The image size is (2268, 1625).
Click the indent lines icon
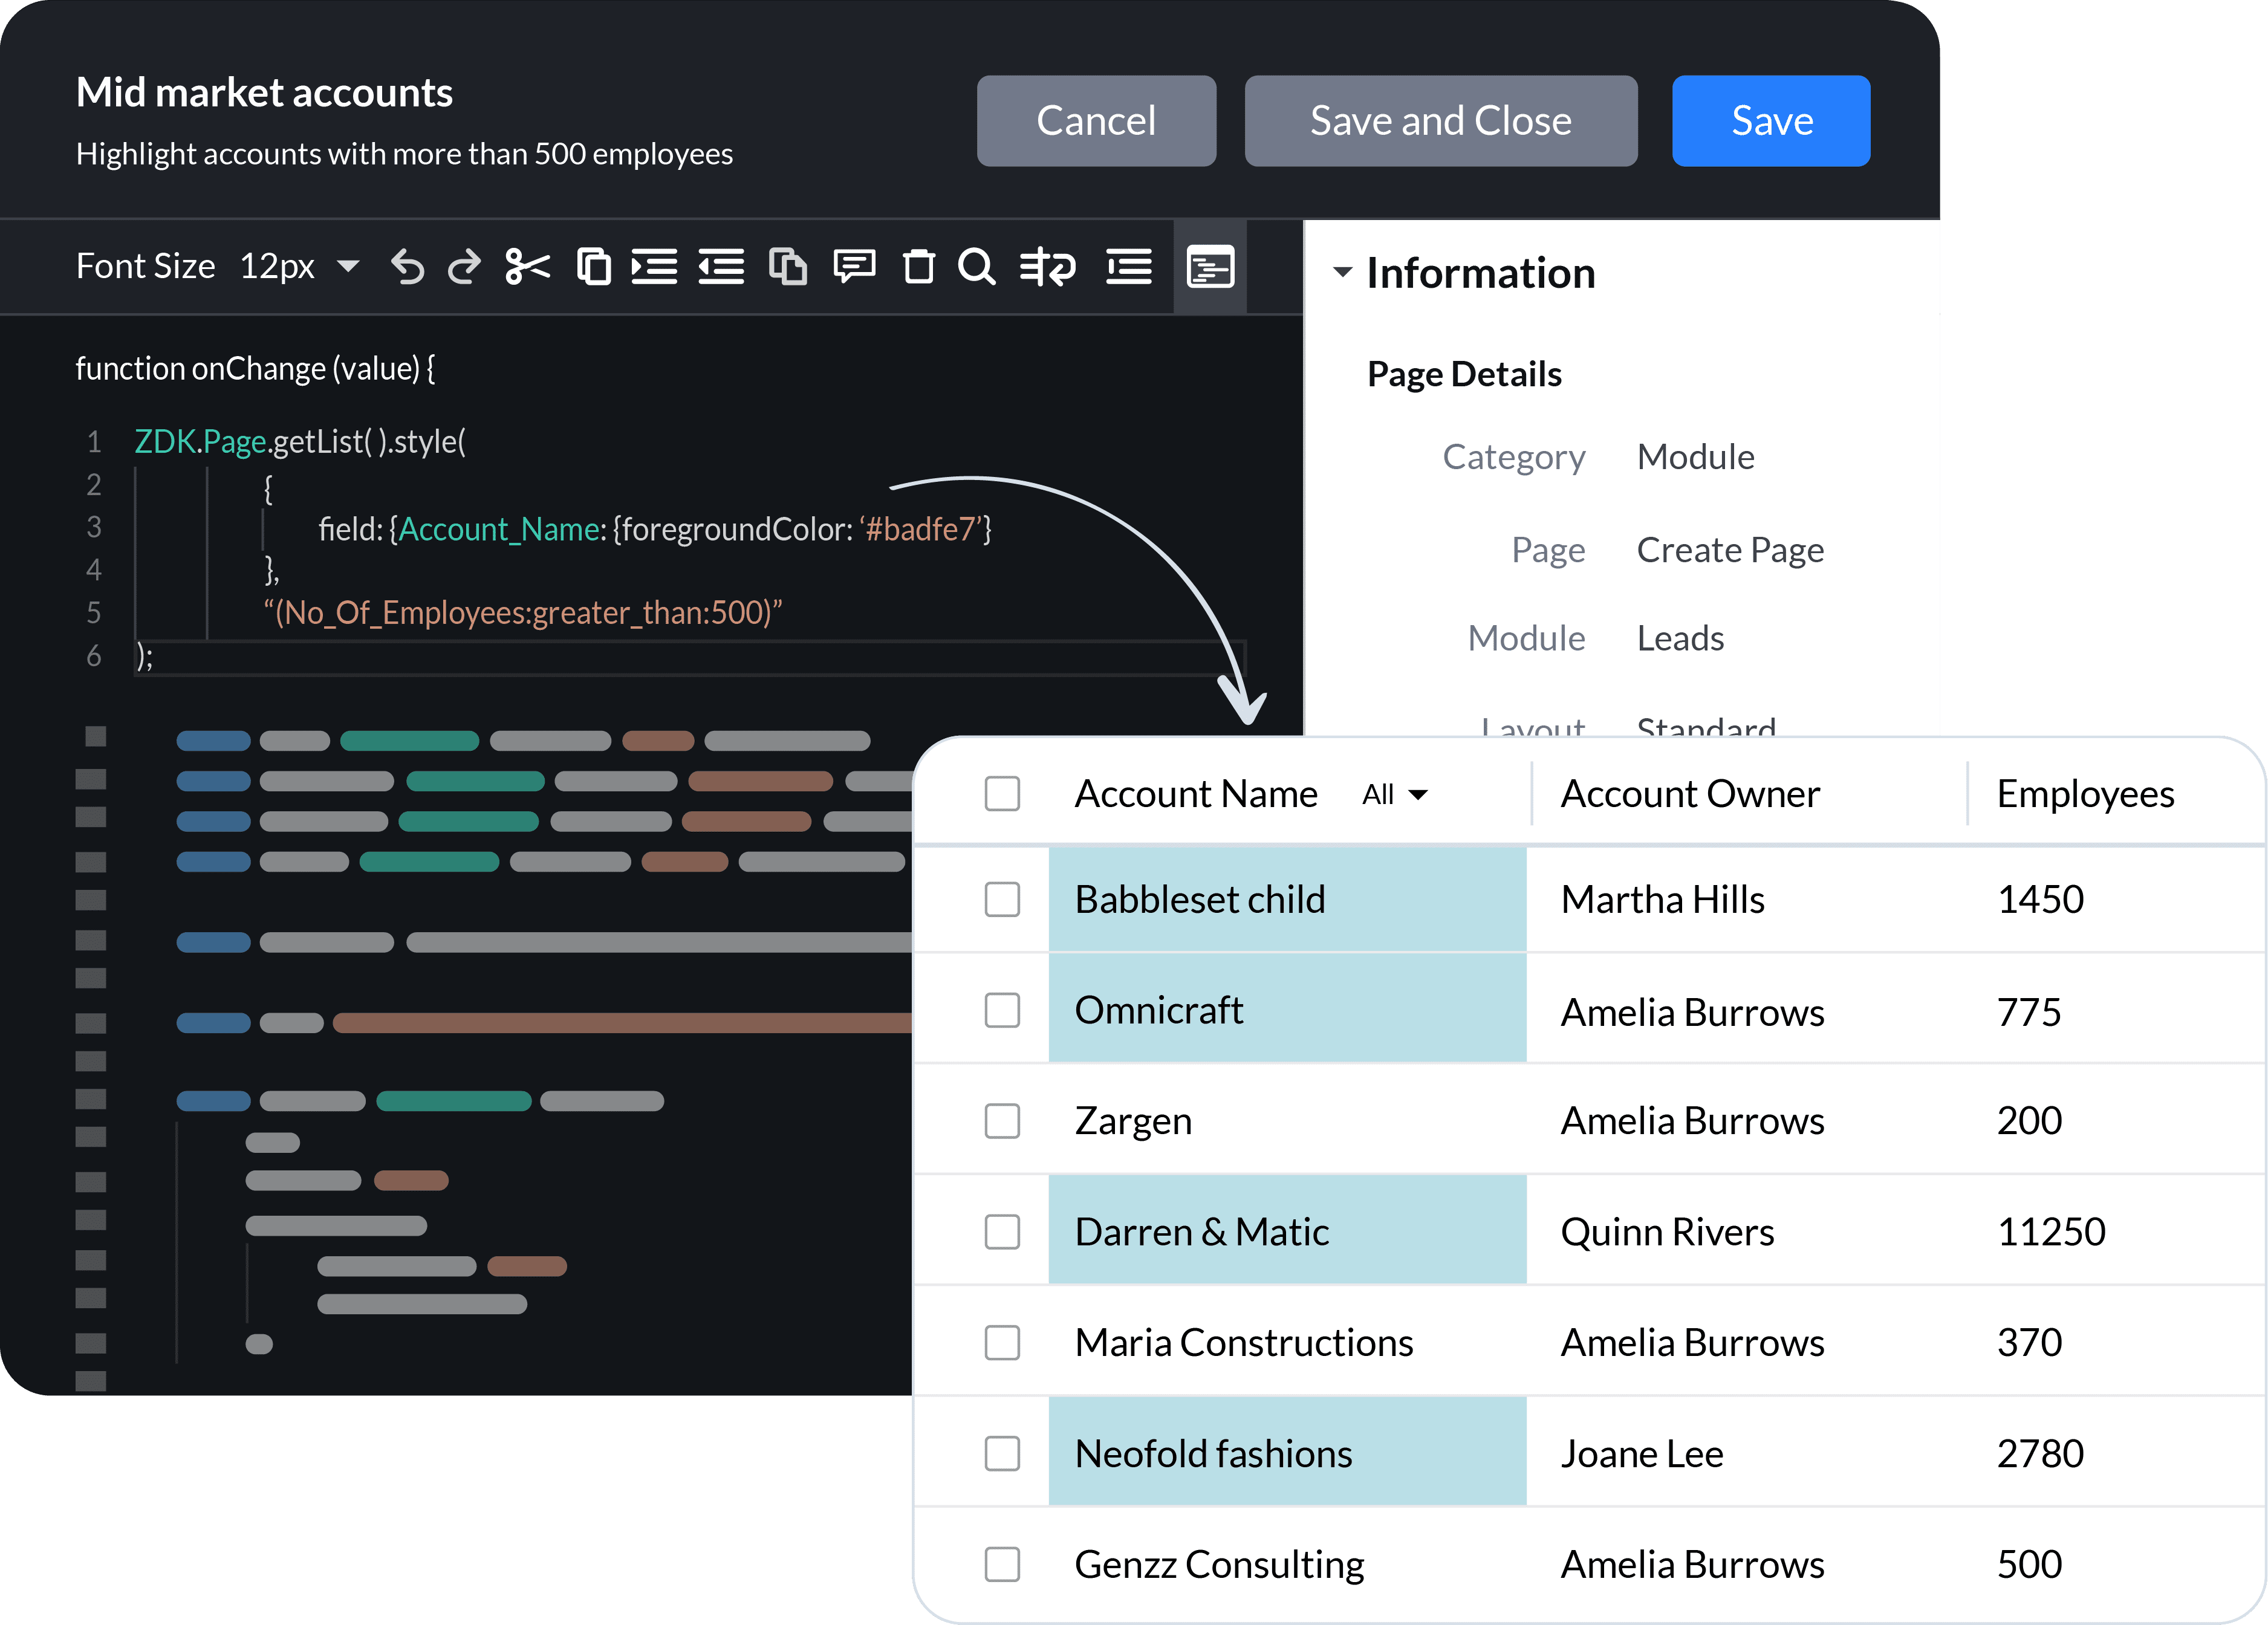(654, 267)
